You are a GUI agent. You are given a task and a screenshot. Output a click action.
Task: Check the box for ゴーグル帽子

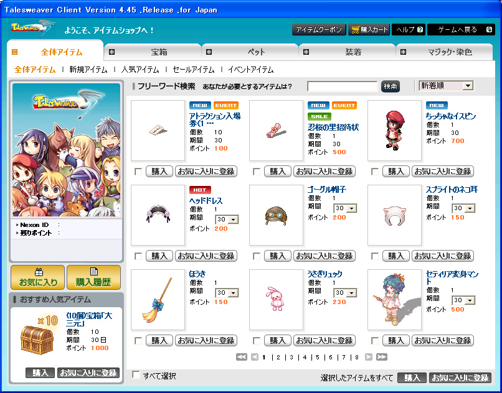(x=257, y=256)
